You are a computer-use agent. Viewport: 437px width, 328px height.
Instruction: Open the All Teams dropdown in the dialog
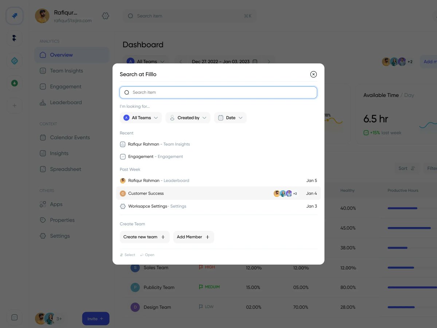pyautogui.click(x=141, y=118)
